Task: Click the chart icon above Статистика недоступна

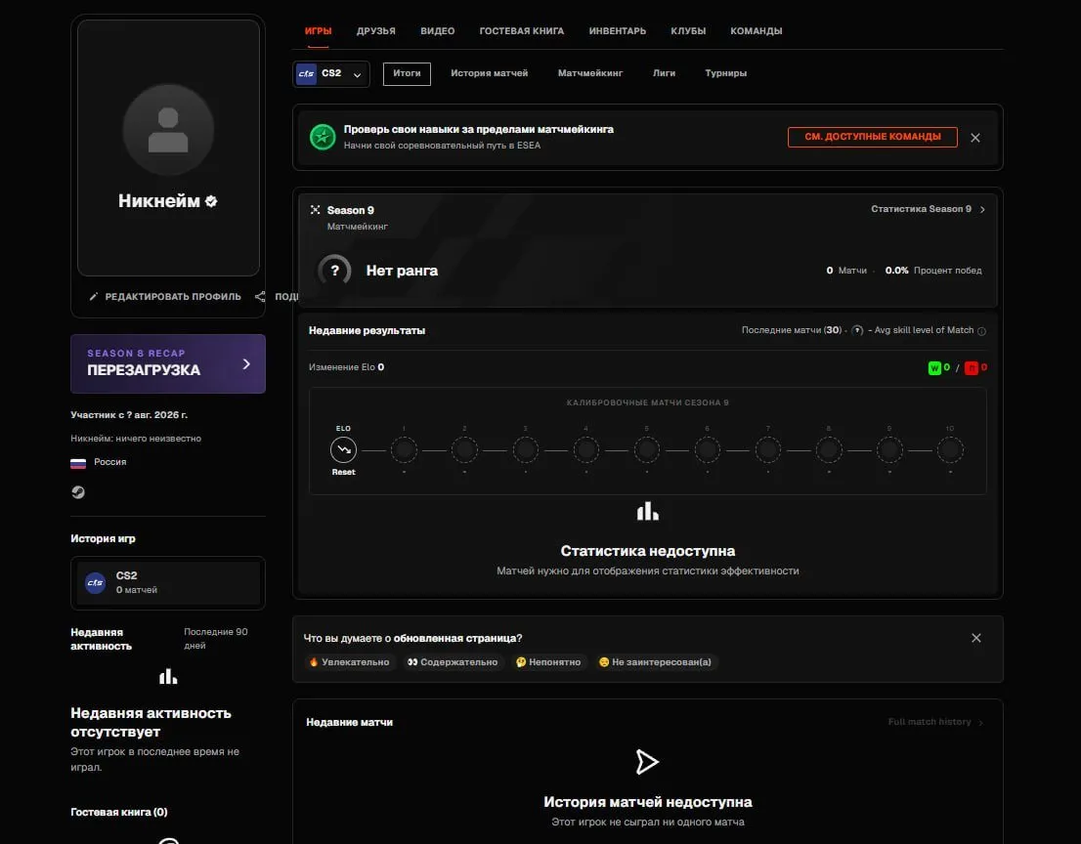Action: pos(647,511)
